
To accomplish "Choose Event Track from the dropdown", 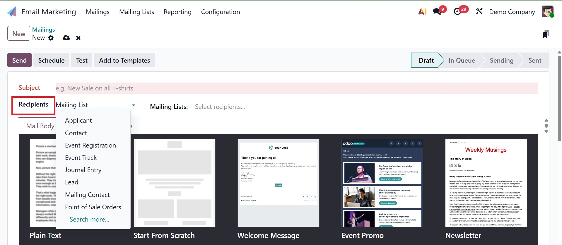I will 81,158.
